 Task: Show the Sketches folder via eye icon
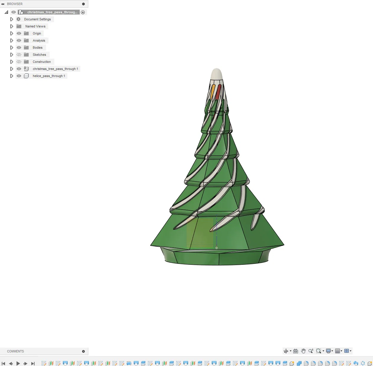pyautogui.click(x=19, y=55)
